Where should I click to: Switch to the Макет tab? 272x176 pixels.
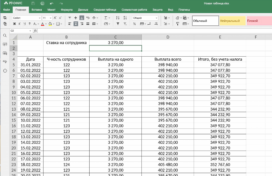[x=51, y=10]
